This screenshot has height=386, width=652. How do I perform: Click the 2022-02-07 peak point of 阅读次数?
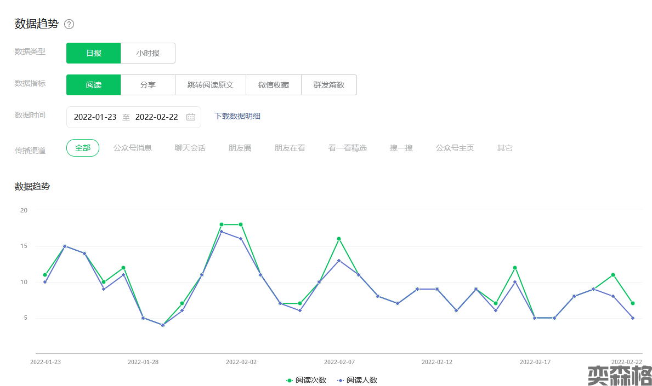click(x=339, y=239)
